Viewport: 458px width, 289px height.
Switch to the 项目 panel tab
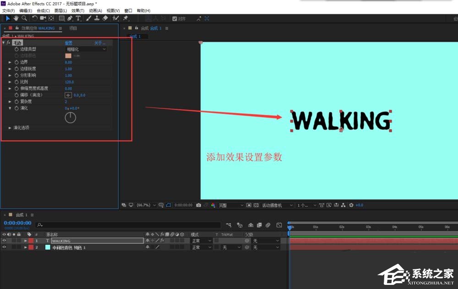[72, 27]
